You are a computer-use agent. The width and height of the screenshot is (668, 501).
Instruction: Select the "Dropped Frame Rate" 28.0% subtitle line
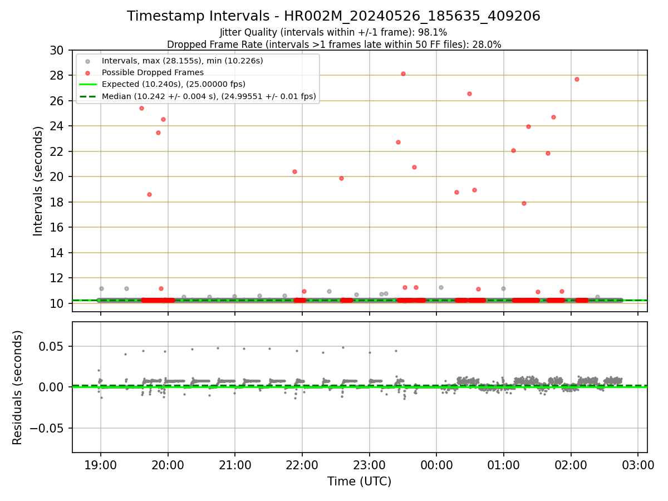pos(334,44)
